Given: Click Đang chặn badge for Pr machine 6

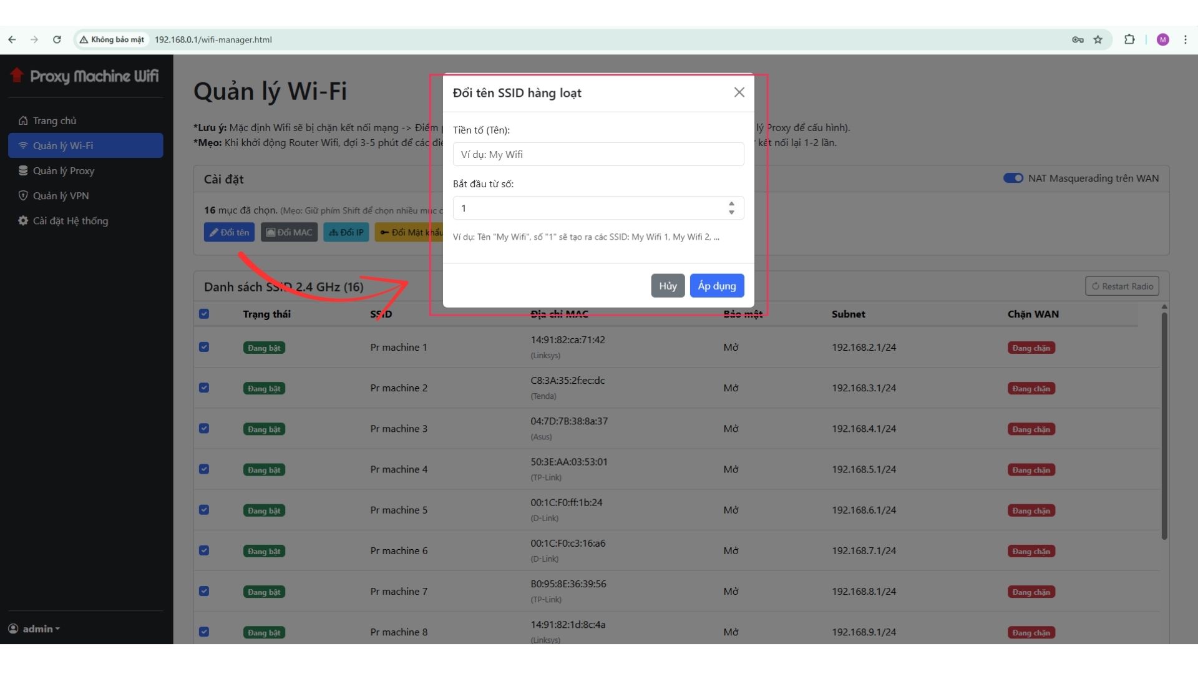Looking at the screenshot, I should point(1031,551).
